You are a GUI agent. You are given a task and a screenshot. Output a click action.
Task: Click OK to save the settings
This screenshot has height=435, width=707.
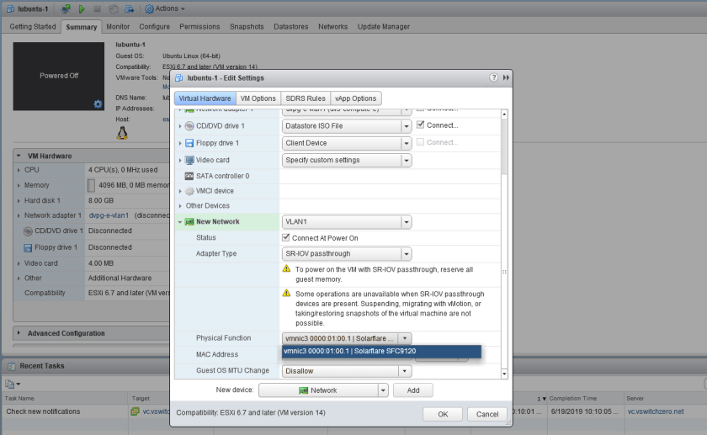[443, 414]
